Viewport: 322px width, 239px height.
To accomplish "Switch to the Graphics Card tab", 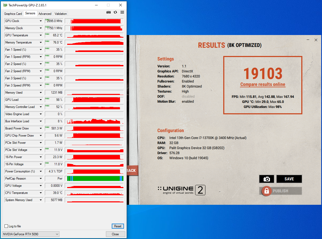I will click(x=13, y=14).
